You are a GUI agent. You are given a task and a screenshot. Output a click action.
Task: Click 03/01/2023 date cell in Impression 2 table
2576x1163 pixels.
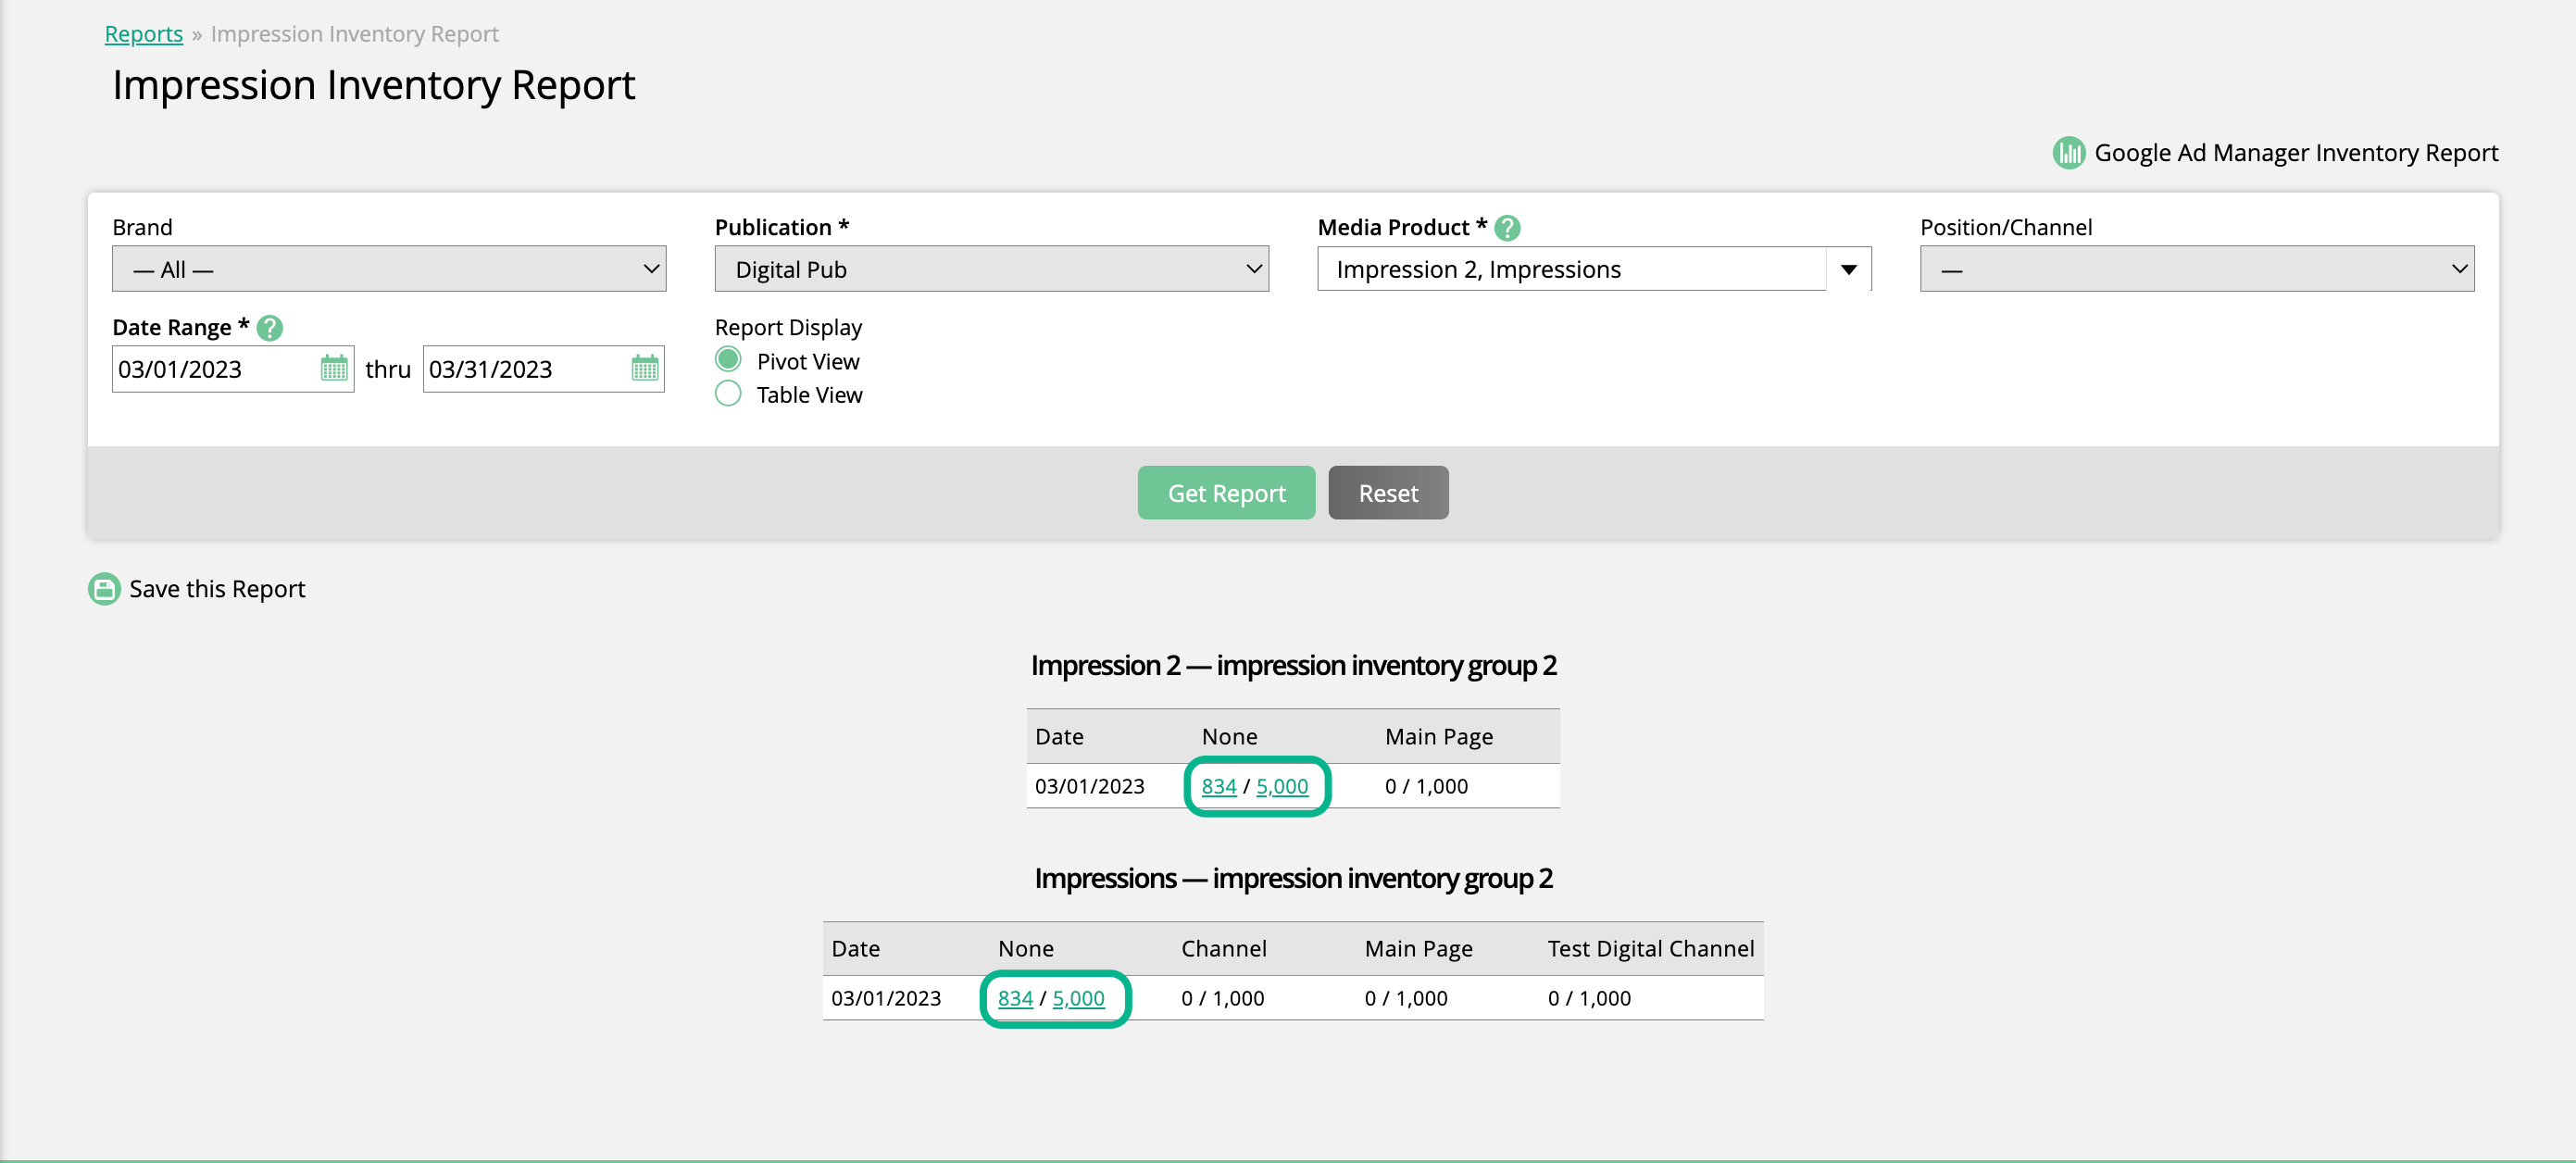pos(1089,786)
